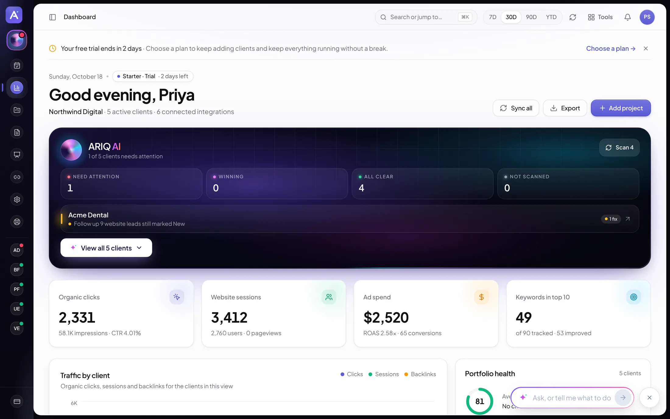Select the YTD time range

pyautogui.click(x=551, y=17)
